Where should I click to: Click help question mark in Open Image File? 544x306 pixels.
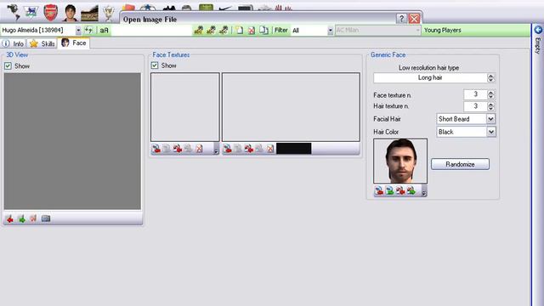click(401, 19)
